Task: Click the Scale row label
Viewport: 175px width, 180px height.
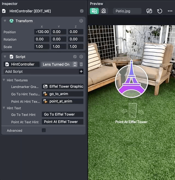Action: (x=8, y=47)
